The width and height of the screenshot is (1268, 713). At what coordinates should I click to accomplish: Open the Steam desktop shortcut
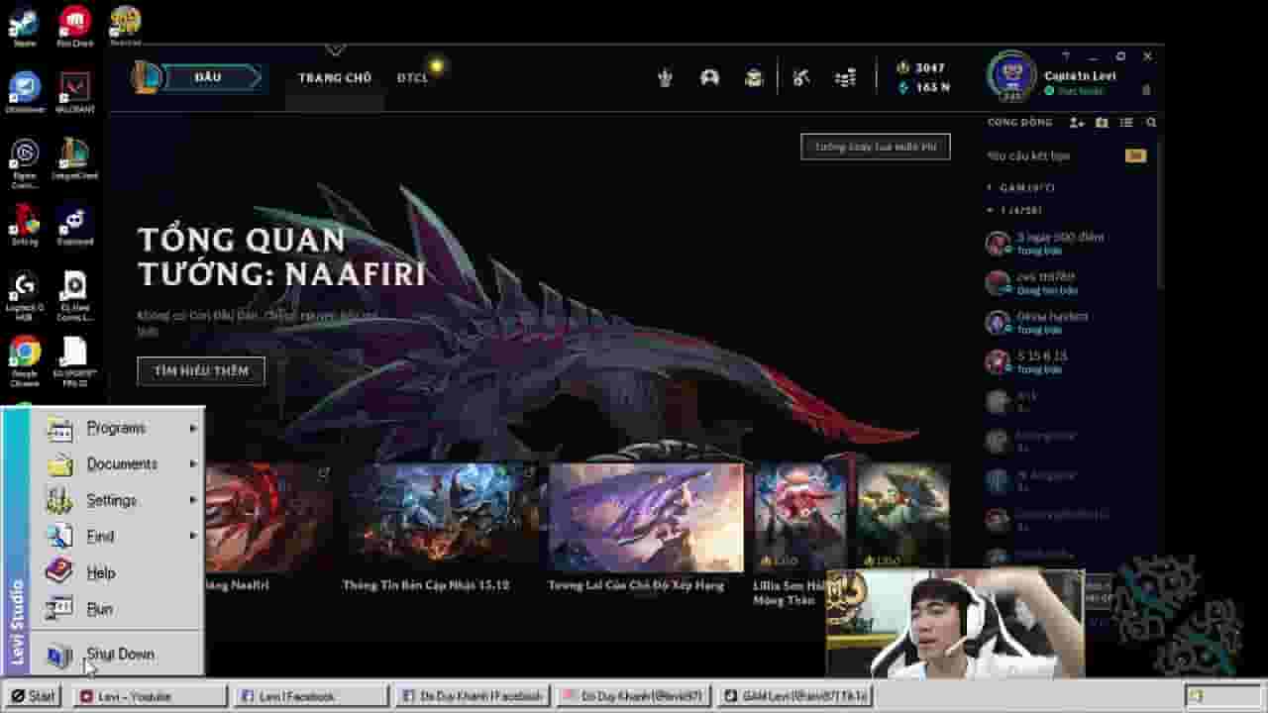[24, 25]
